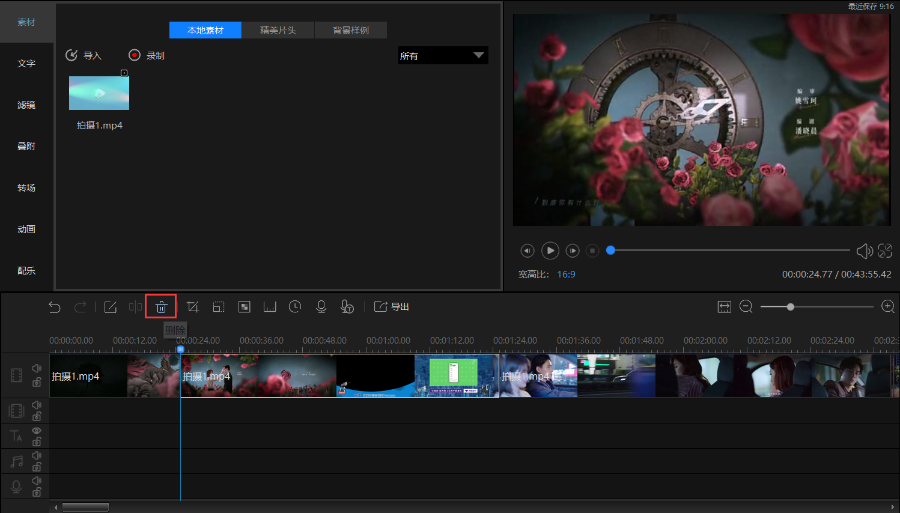This screenshot has width=900, height=513.
Task: Open the 文字 sidebar section
Action: (x=26, y=64)
